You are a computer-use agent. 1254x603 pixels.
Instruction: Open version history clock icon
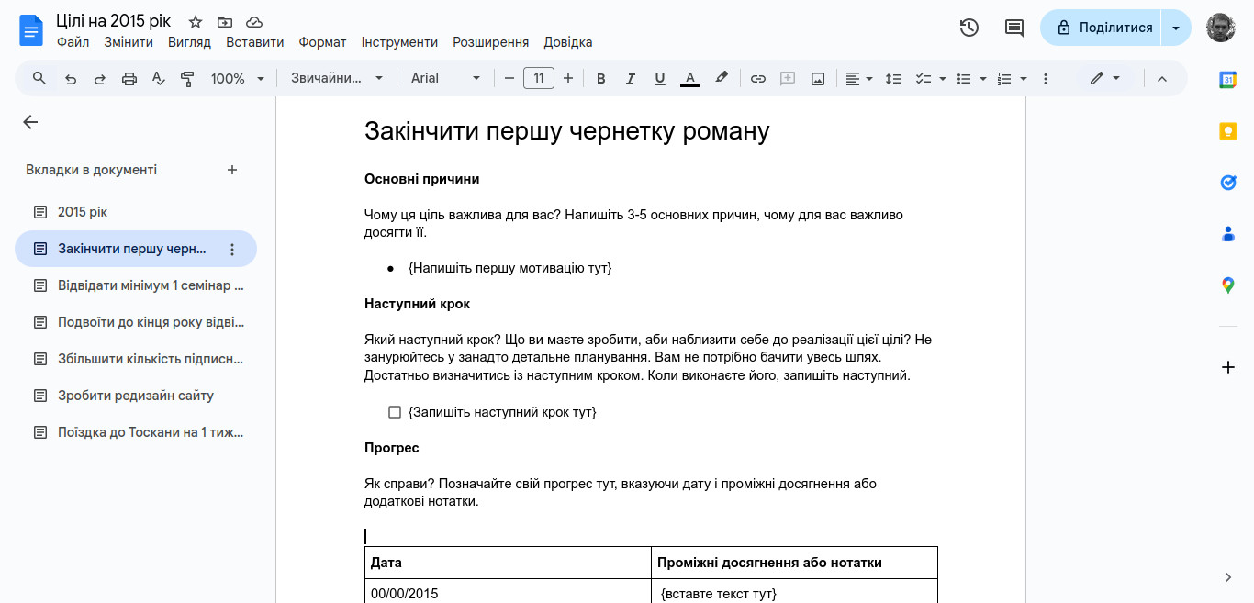pyautogui.click(x=968, y=28)
